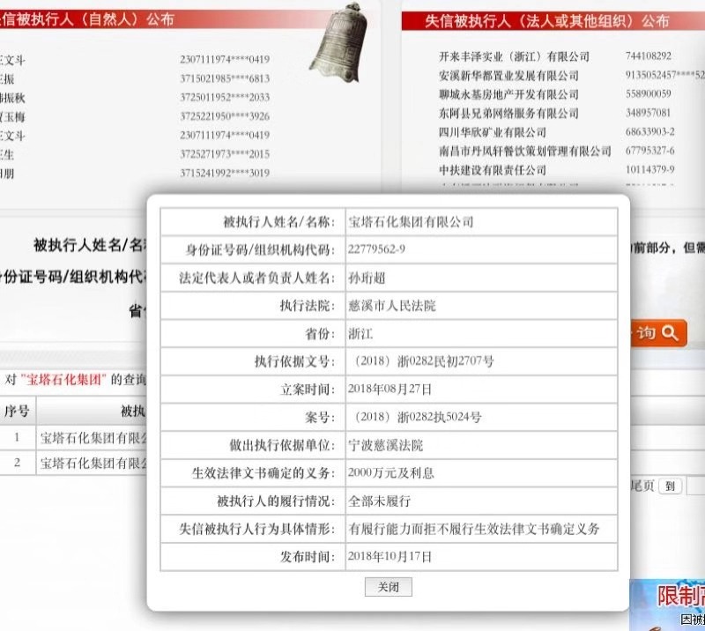Select province value 浙江 in popup

360,334
